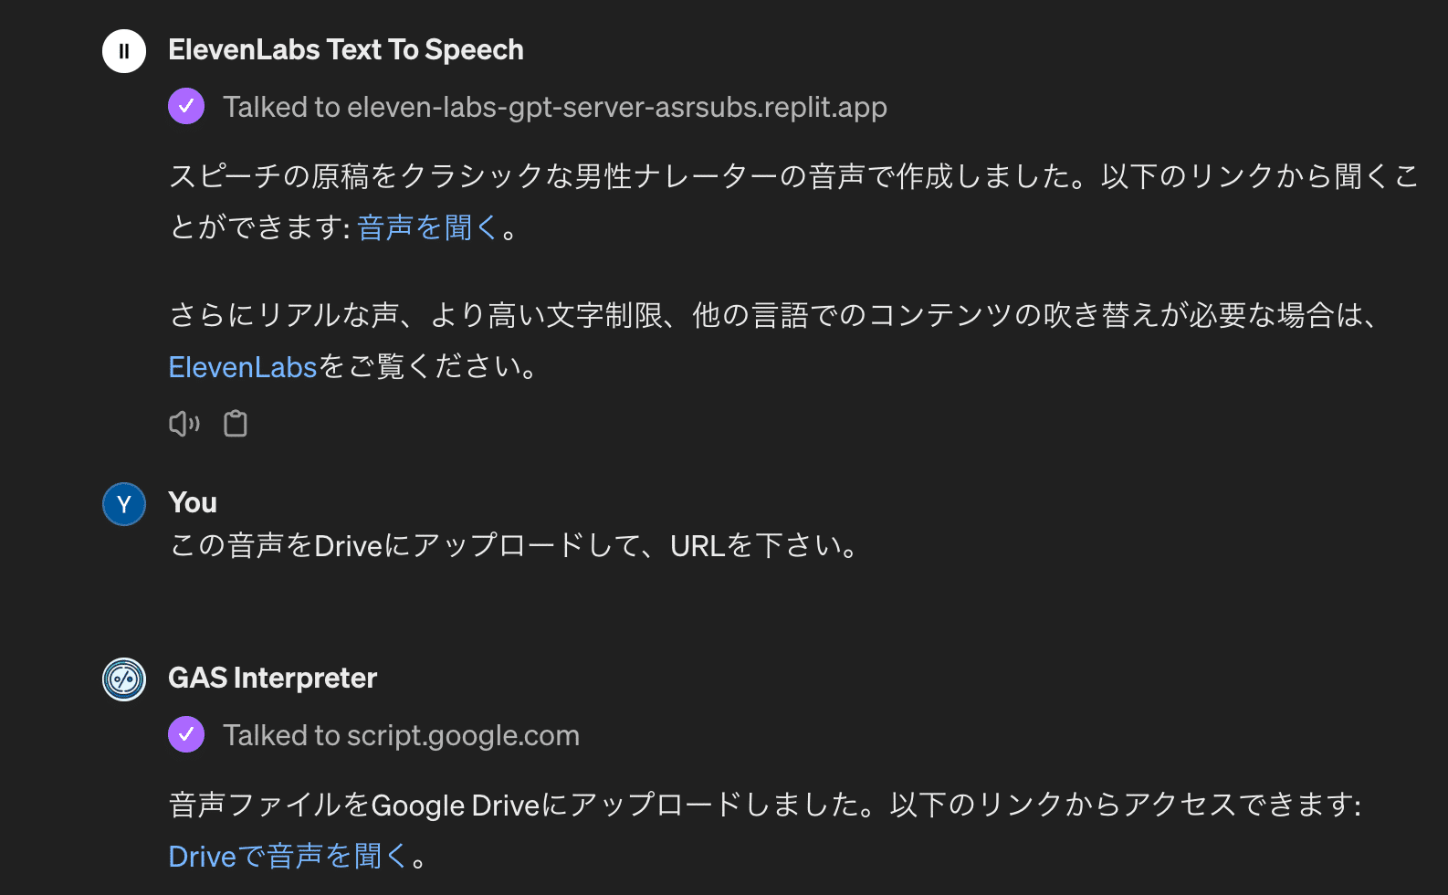1448x895 pixels.
Task: Click the blue Y user avatar
Action: [x=124, y=504]
